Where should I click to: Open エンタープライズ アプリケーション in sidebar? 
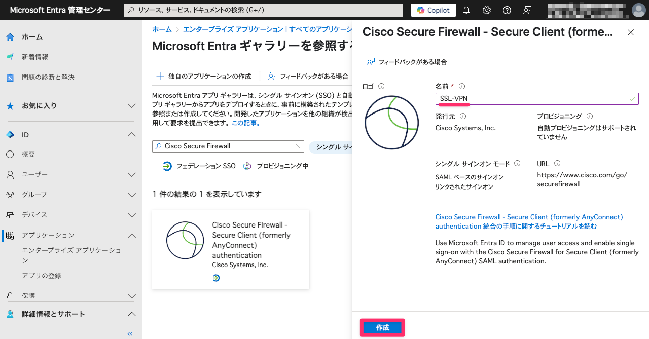point(71,255)
